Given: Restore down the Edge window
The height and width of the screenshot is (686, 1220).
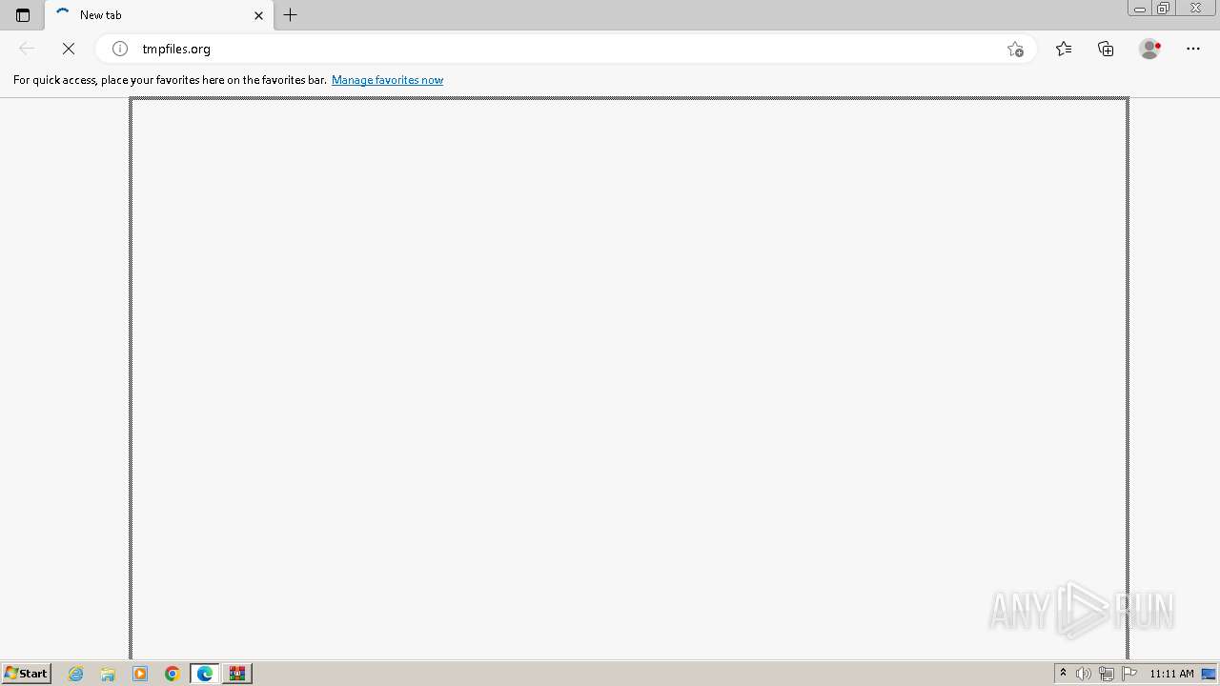Looking at the screenshot, I should (x=1163, y=9).
